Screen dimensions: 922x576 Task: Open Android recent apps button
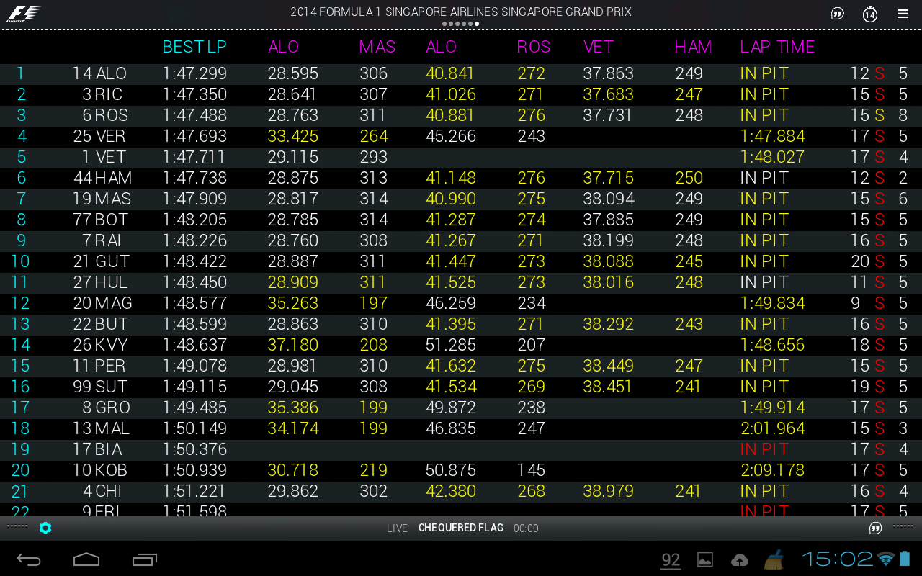(145, 559)
